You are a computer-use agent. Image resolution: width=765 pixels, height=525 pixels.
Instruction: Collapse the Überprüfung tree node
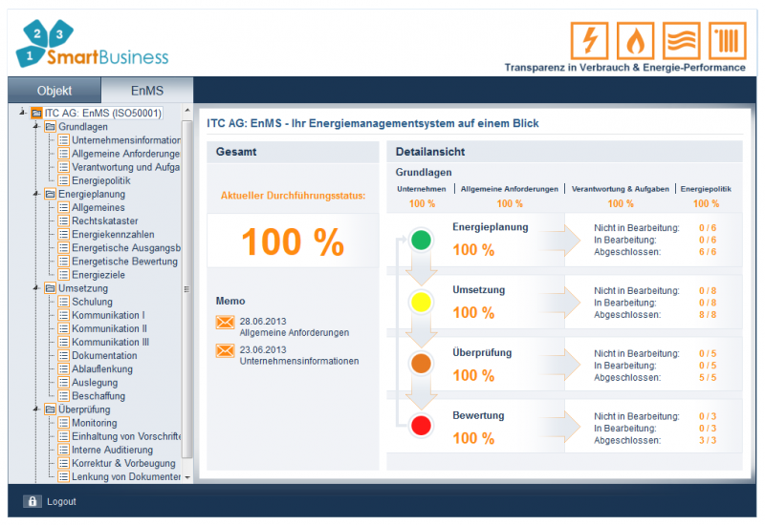[x=35, y=409]
